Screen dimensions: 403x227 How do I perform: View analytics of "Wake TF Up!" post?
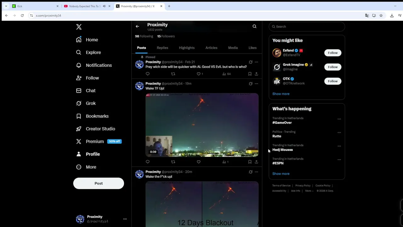[x=225, y=162]
